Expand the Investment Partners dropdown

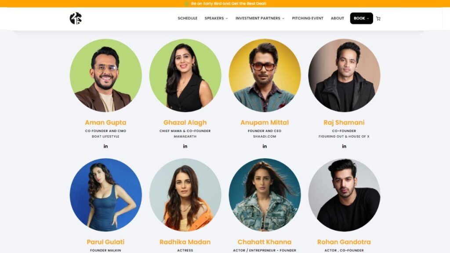pos(260,18)
